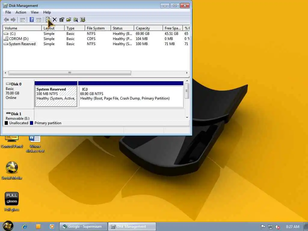The width and height of the screenshot is (308, 231).
Task: Sort by the Free Space column header
Action: tap(173, 28)
